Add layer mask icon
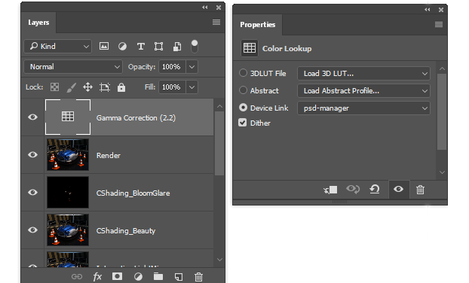Viewport: 469px width, 283px height. [117, 276]
